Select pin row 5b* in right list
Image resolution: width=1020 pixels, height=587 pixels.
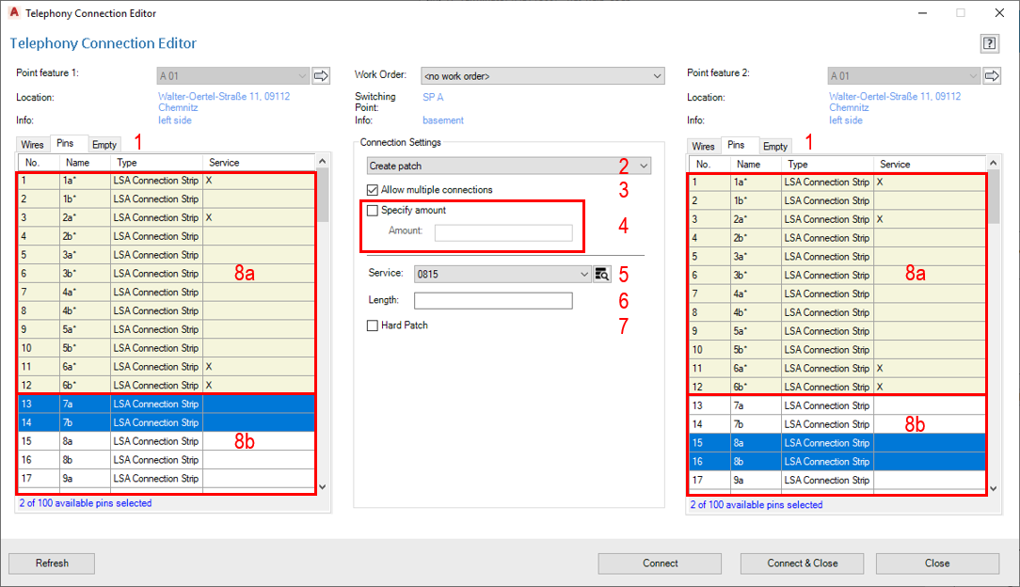coord(837,350)
